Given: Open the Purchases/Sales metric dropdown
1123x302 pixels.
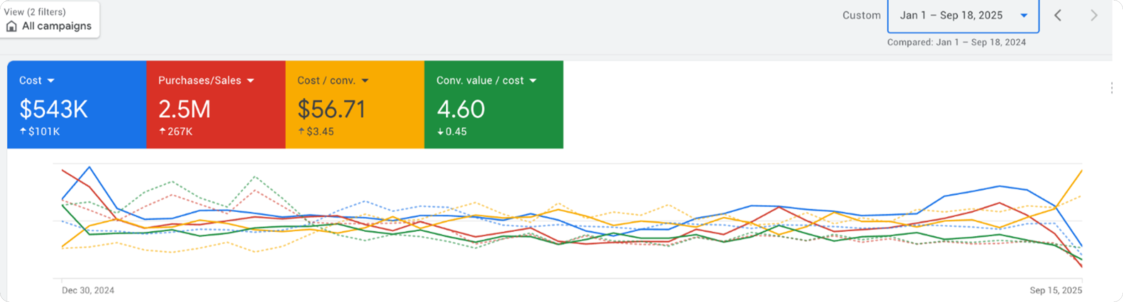Looking at the screenshot, I should (206, 80).
